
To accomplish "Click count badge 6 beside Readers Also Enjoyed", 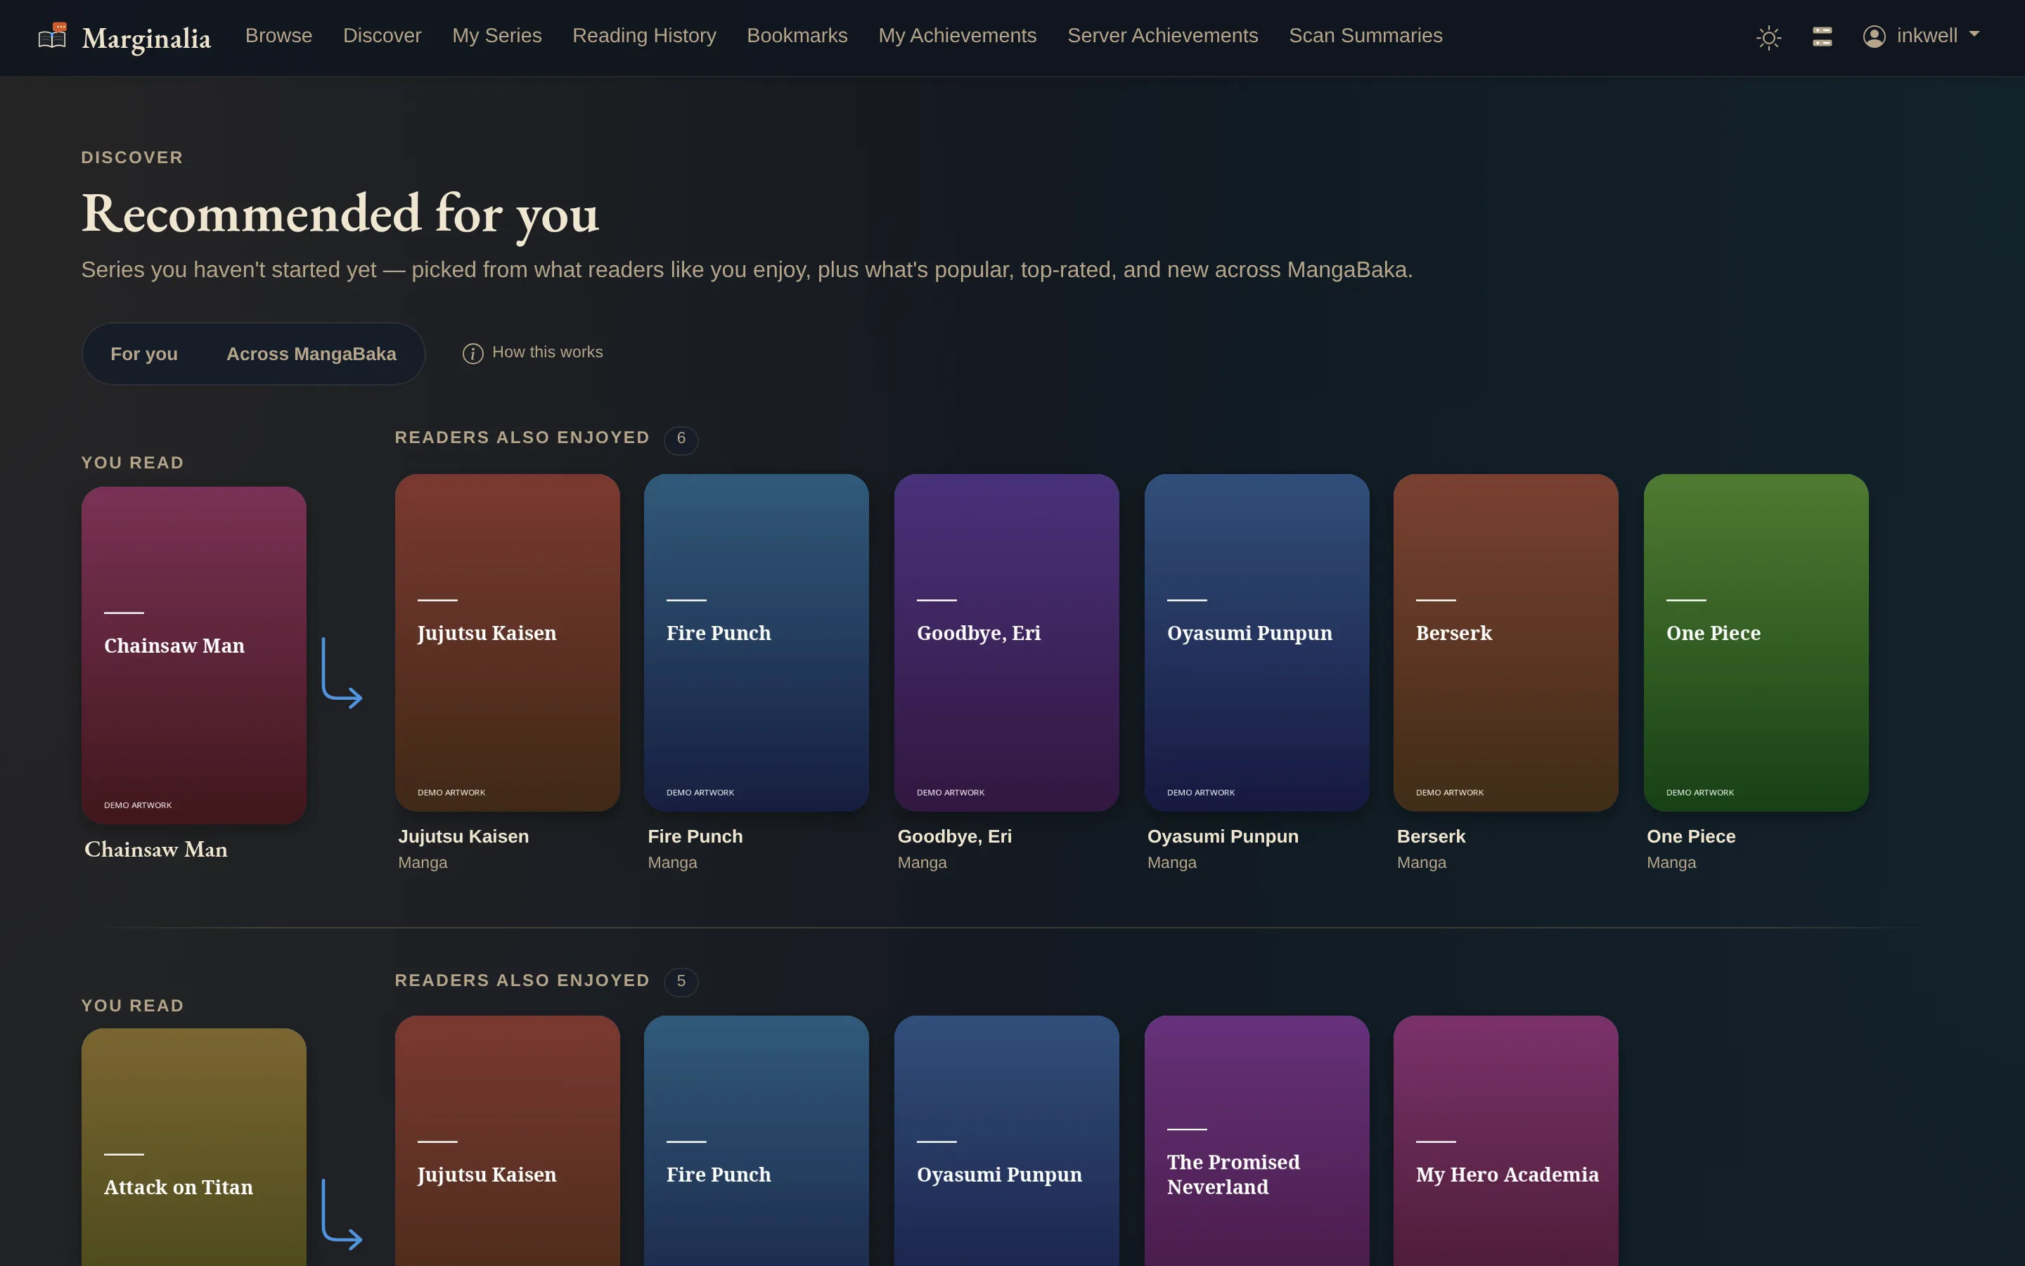I will 681,439.
